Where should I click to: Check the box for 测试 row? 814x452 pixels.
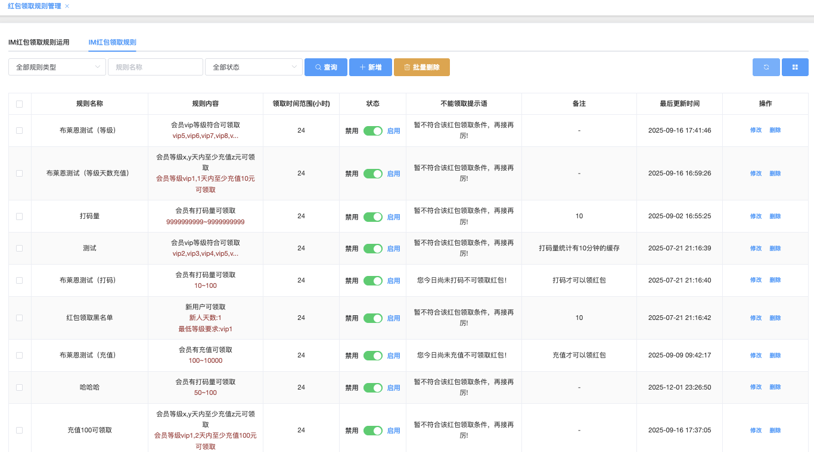pyautogui.click(x=20, y=249)
